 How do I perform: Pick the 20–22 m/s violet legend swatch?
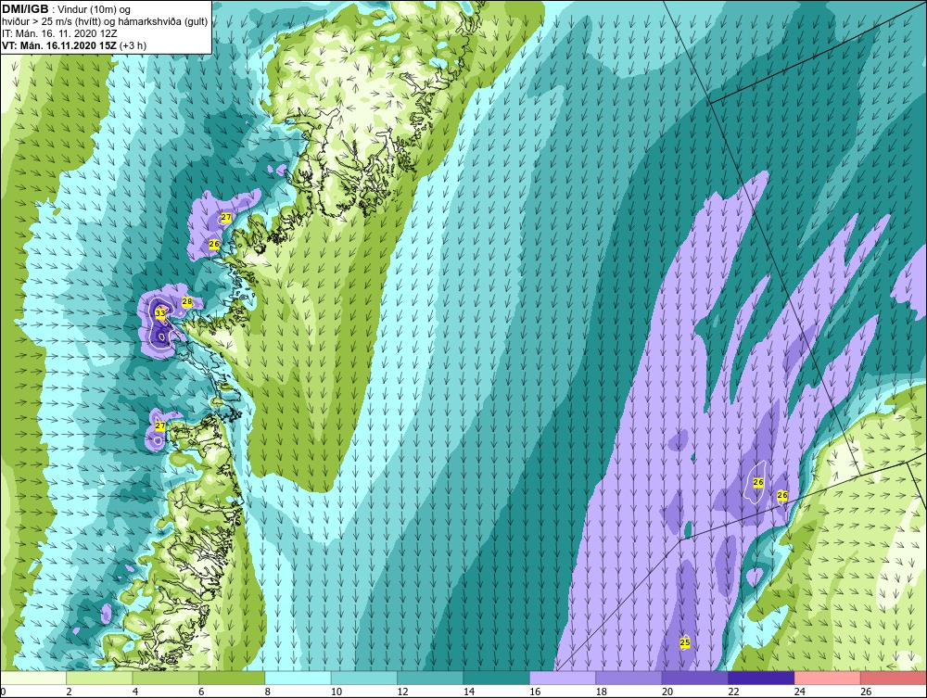[695, 678]
